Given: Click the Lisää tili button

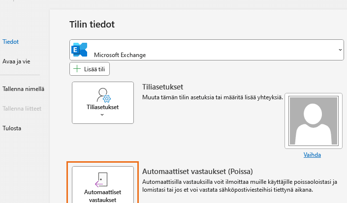Looking at the screenshot, I should click(90, 69).
